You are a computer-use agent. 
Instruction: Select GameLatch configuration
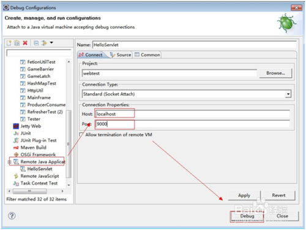pos(39,76)
